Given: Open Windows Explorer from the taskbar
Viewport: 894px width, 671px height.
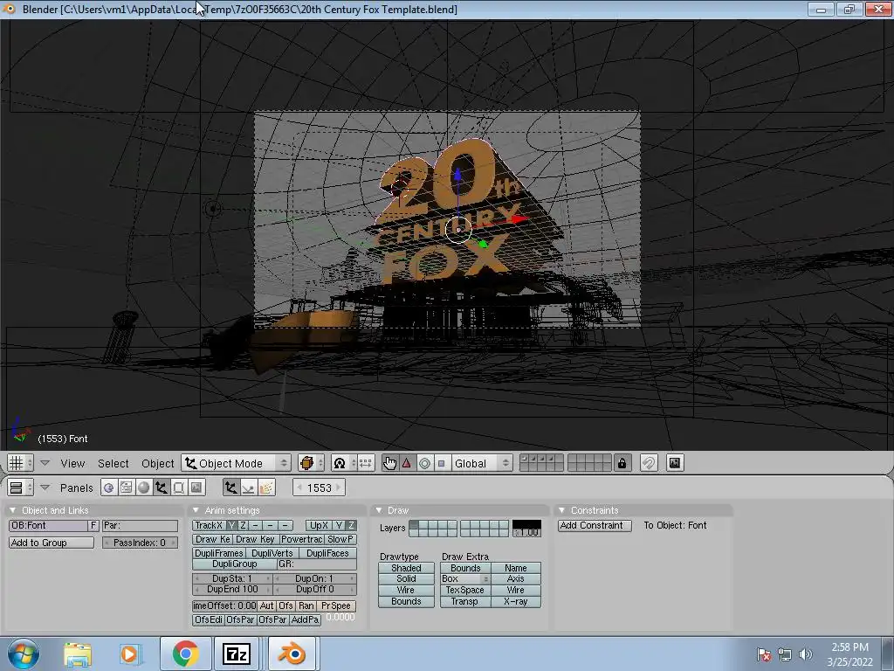Looking at the screenshot, I should click(78, 654).
